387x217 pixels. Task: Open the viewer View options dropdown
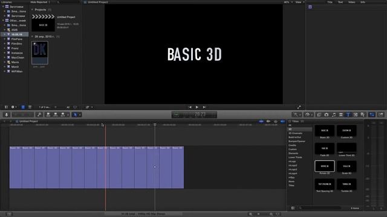(x=300, y=2)
